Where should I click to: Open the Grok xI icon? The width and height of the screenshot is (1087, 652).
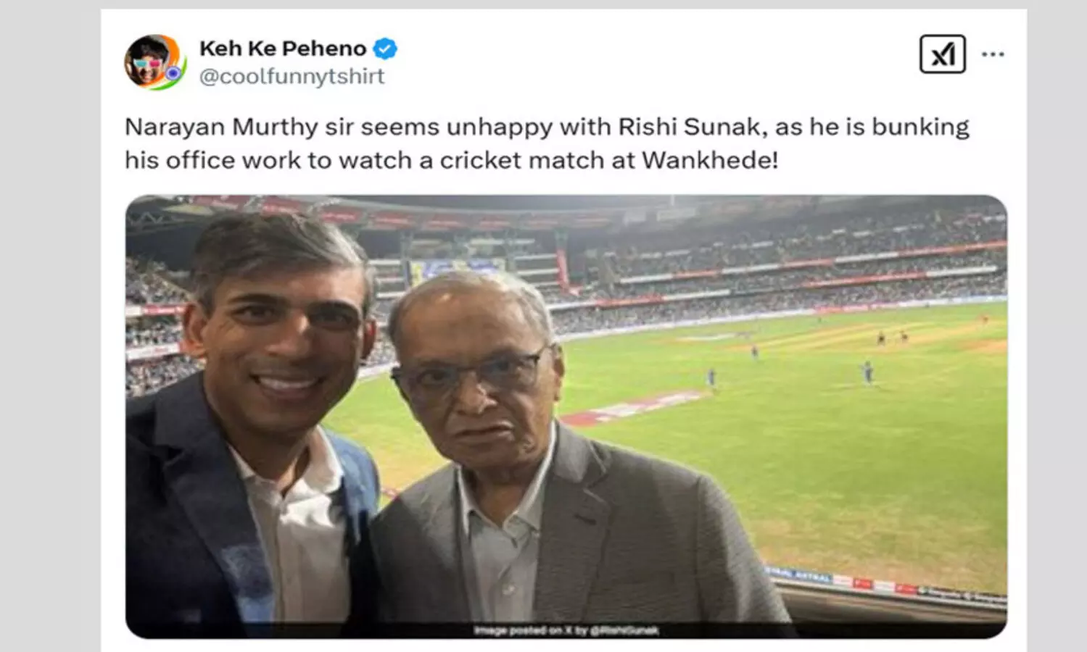coord(942,54)
